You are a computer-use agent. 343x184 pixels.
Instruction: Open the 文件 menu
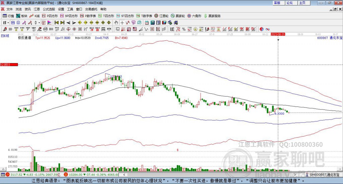[9, 9]
